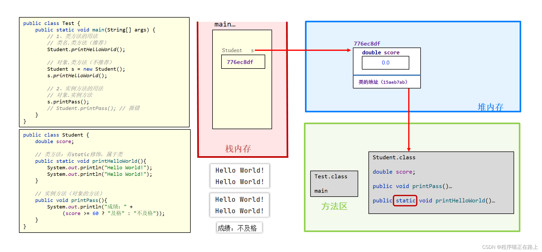
Task: Click the '// 2、实例方法的用法' comment
Action: point(75,88)
